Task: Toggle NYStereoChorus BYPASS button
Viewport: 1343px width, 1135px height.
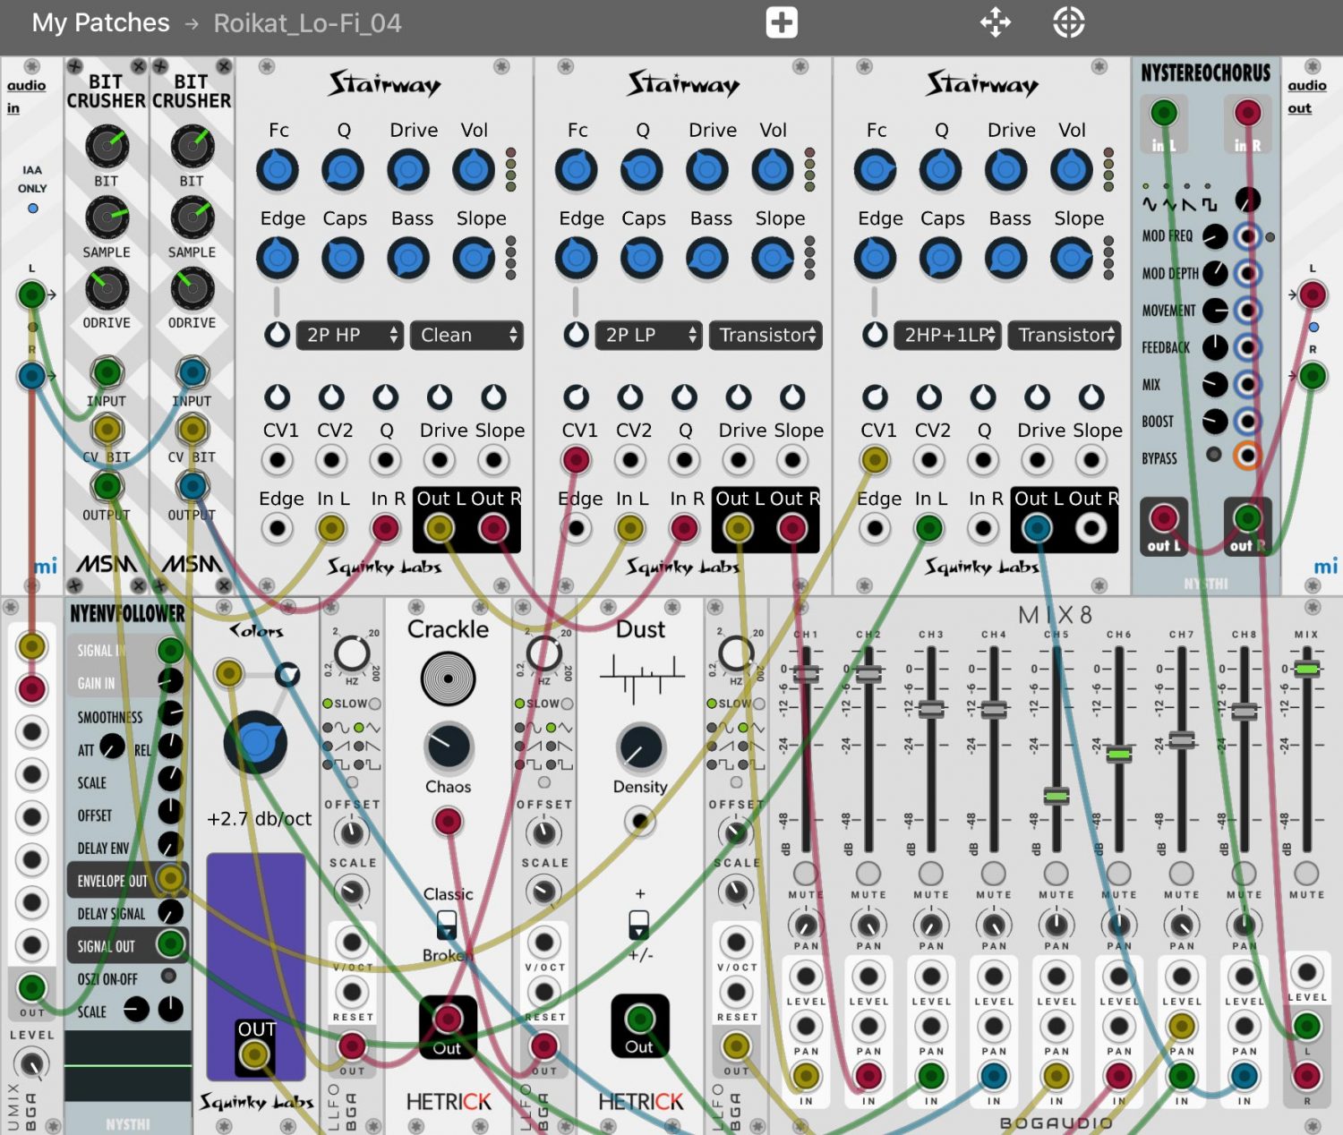Action: coord(1214,454)
